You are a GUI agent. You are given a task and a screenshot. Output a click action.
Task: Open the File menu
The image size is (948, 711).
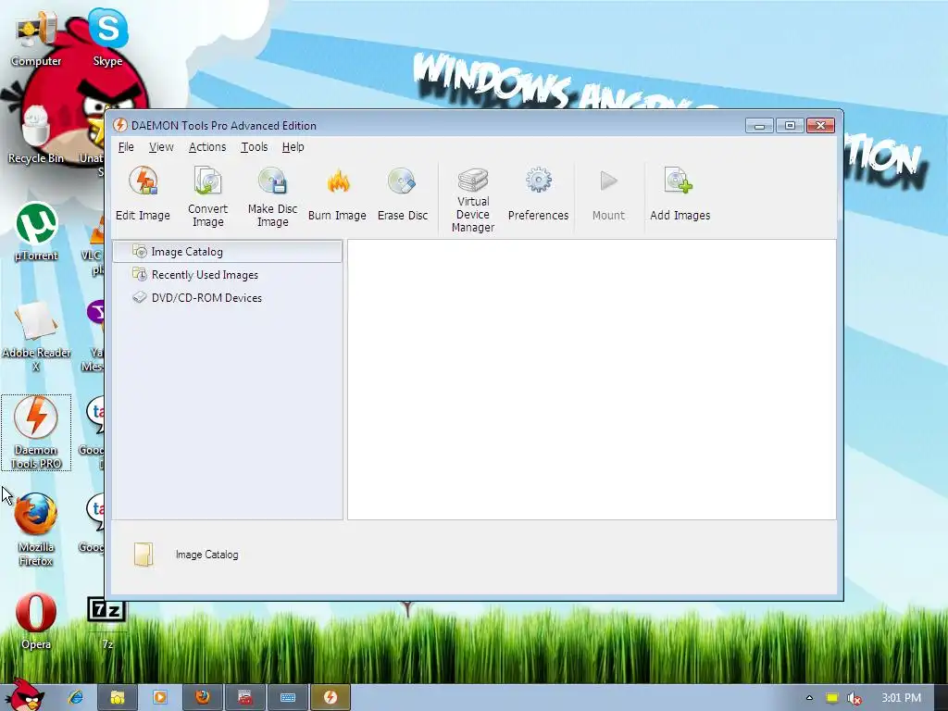click(126, 147)
